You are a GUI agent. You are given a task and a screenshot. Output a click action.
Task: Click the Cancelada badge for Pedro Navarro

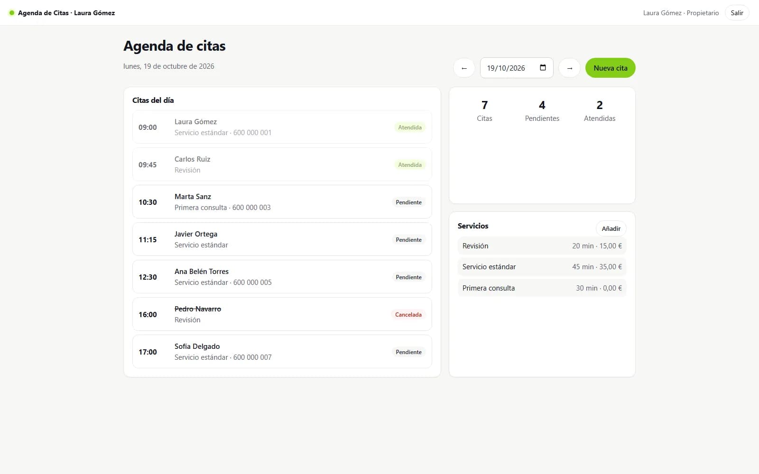[408, 315]
